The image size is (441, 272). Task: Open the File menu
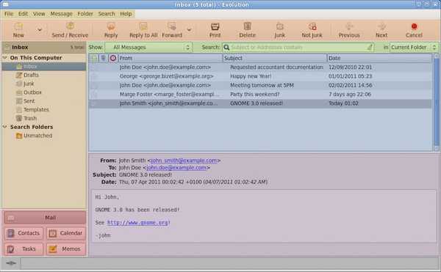tap(9, 14)
